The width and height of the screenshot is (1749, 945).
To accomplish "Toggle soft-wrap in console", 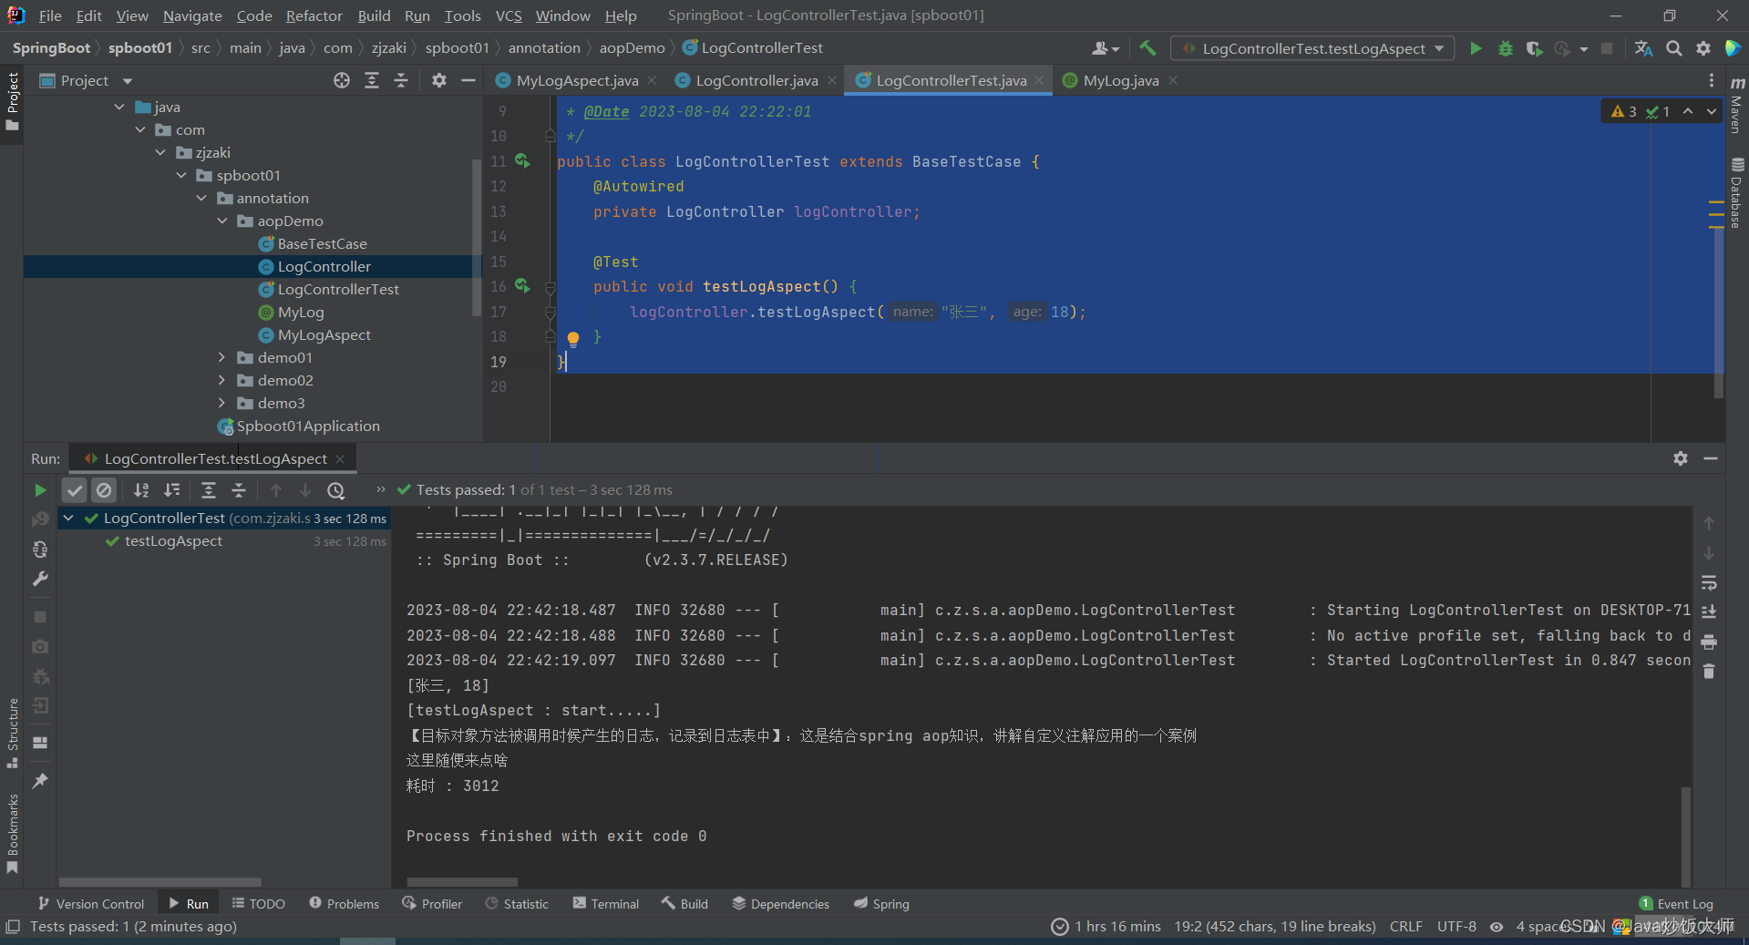I will (1709, 582).
